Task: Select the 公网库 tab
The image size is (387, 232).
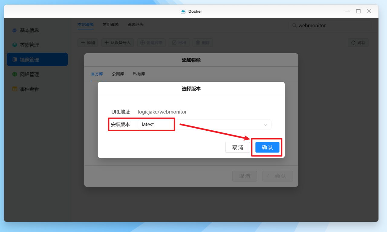Action: [118, 74]
